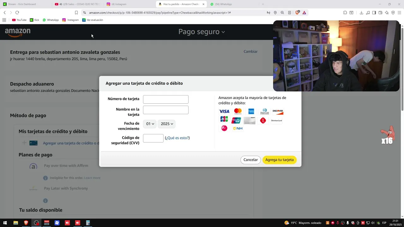Open Brave Rewards triangle icon

pos(304,13)
